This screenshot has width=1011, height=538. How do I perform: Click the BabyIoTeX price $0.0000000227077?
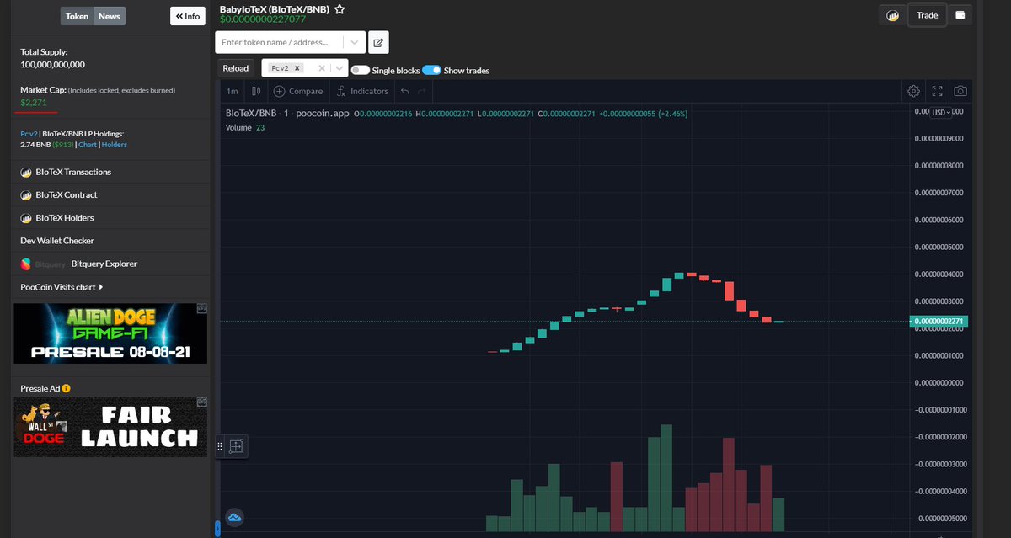click(262, 19)
